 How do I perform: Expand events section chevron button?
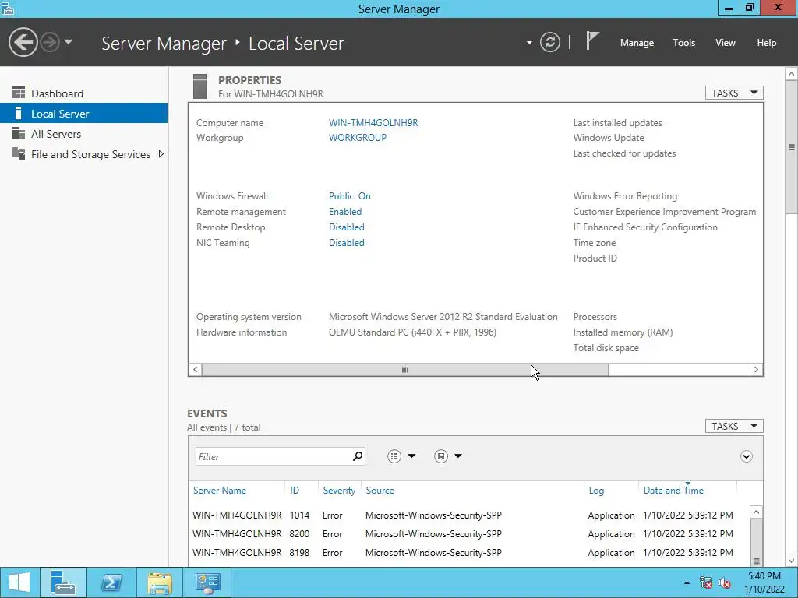(x=746, y=456)
